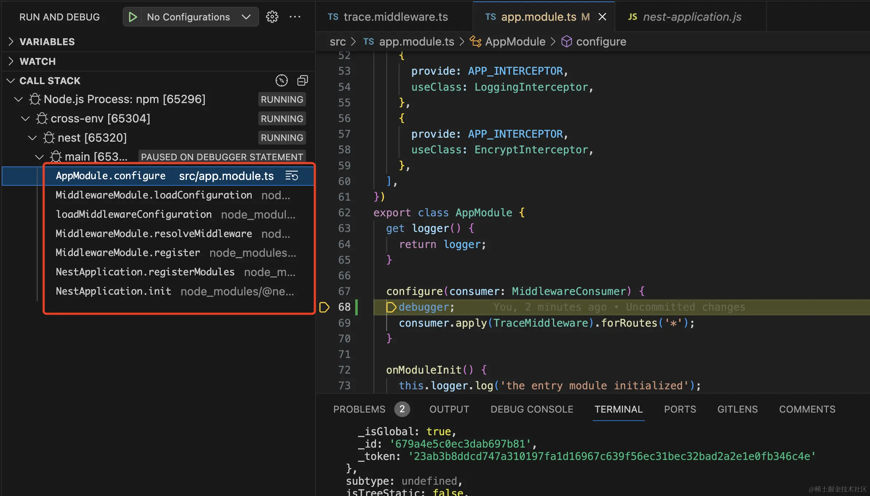
Task: Click the PAUSED ON DEBUGGER STATEMENT label
Action: (x=222, y=157)
